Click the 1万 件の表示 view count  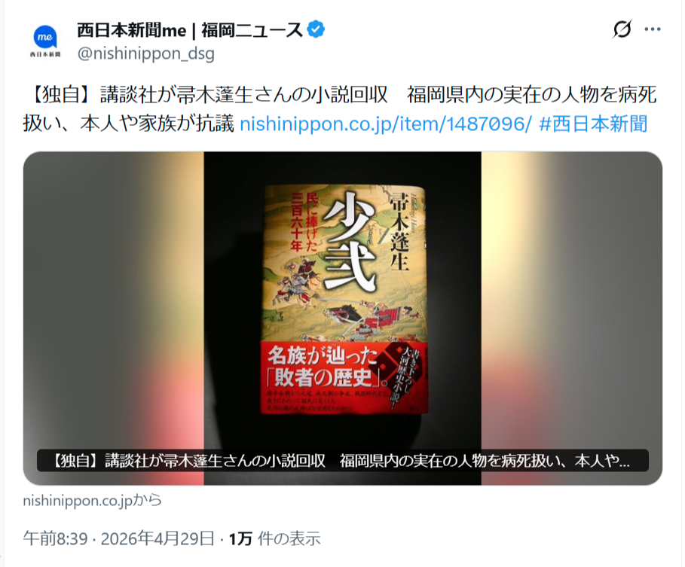275,538
